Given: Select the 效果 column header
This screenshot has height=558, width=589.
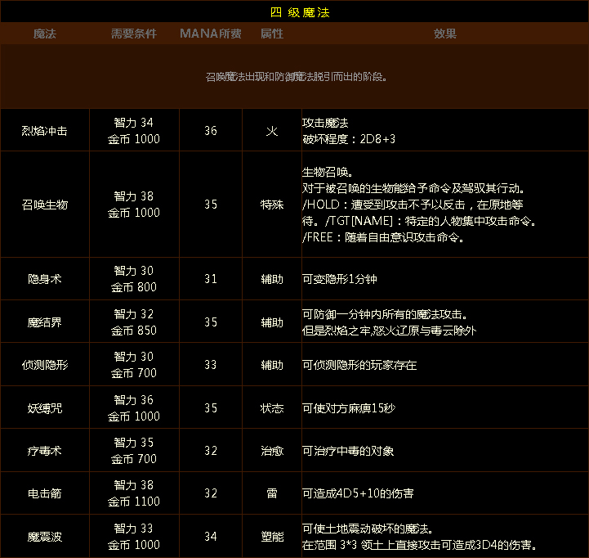Looking at the screenshot, I should [444, 34].
